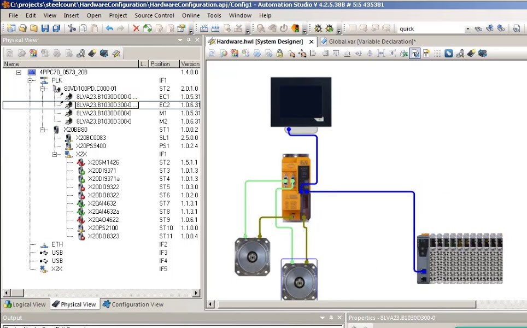Screen dimensions: 527x328
Task: Click the Save icon in main toolbar
Action: (45, 28)
